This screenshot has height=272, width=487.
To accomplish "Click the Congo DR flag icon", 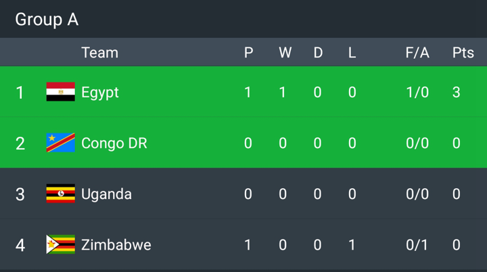I will point(61,143).
